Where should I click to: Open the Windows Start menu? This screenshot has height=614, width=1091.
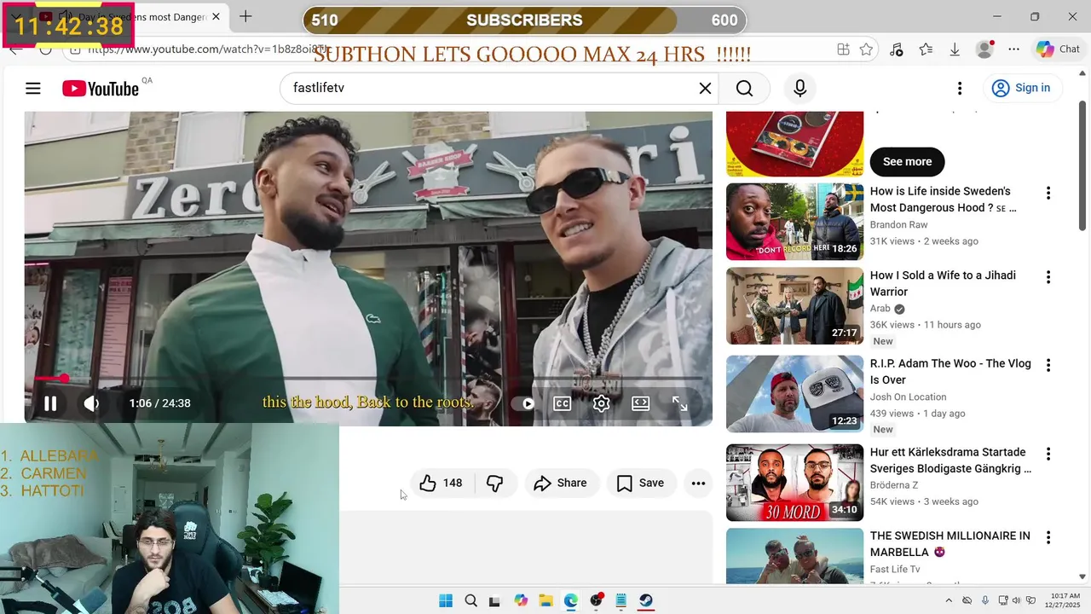coord(446,600)
